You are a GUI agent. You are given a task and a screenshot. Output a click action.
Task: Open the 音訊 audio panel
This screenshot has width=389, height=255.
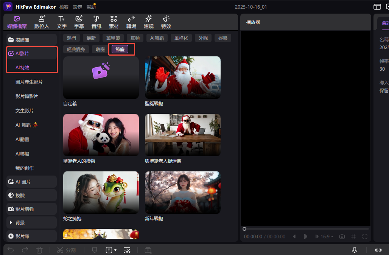(x=96, y=22)
